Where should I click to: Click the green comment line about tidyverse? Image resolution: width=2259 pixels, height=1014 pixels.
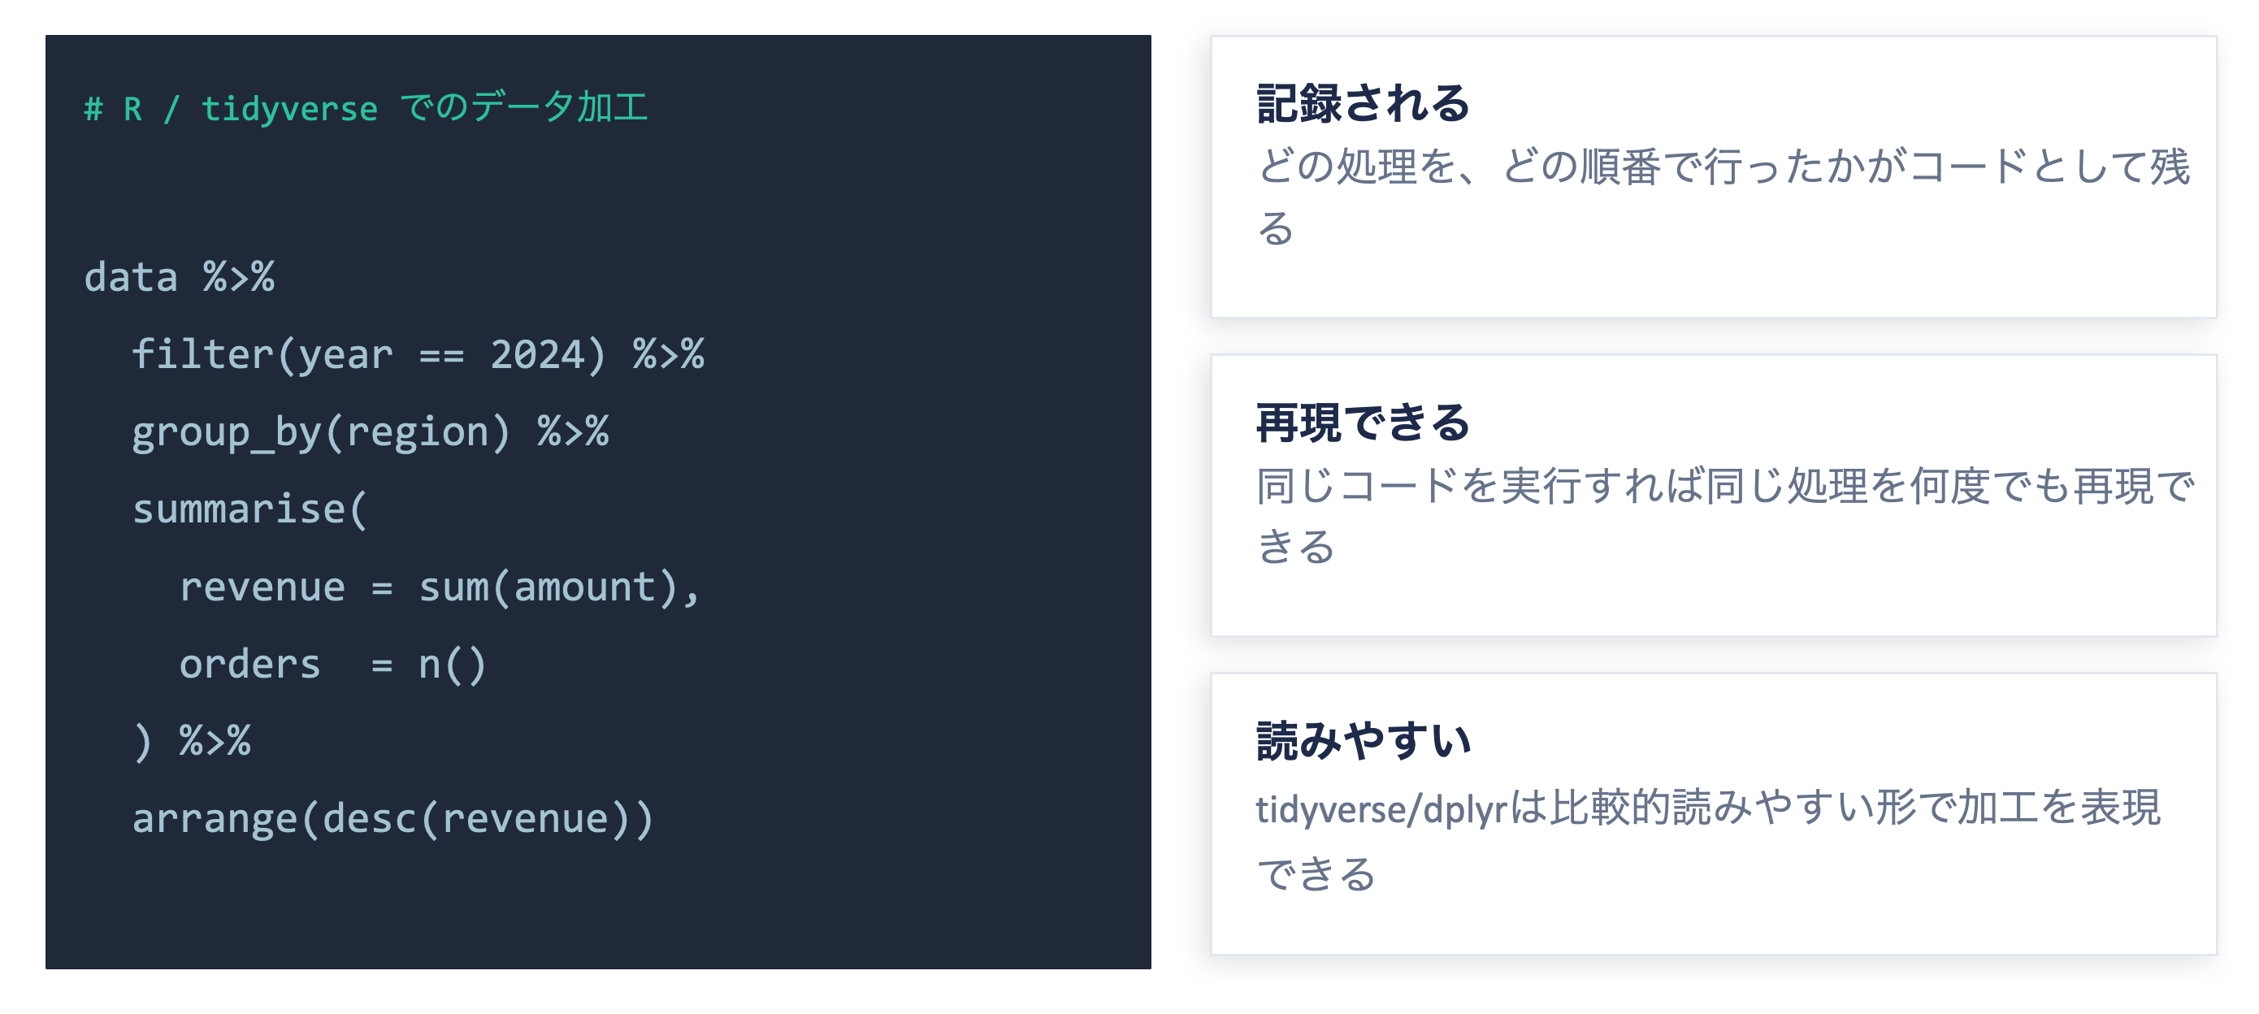pyautogui.click(x=366, y=108)
